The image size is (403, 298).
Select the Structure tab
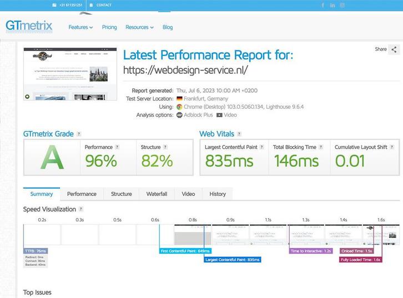[121, 194]
